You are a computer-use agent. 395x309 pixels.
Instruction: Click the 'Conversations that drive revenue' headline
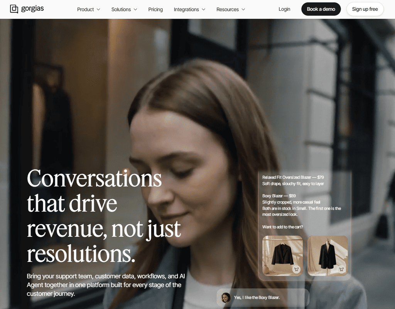click(x=104, y=216)
